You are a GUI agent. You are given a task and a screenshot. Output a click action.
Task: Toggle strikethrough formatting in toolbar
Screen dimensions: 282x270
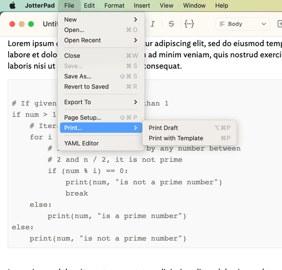[x=171, y=24]
